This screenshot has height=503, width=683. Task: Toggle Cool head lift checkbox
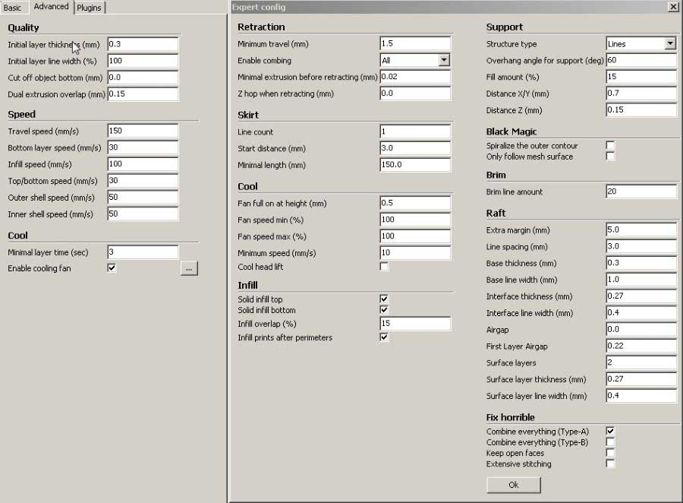pyautogui.click(x=384, y=267)
